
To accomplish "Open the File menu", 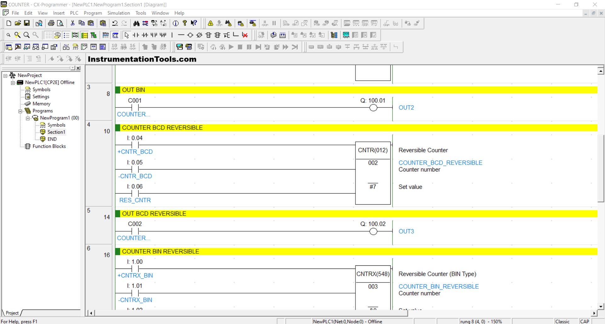I will click(x=15, y=13).
